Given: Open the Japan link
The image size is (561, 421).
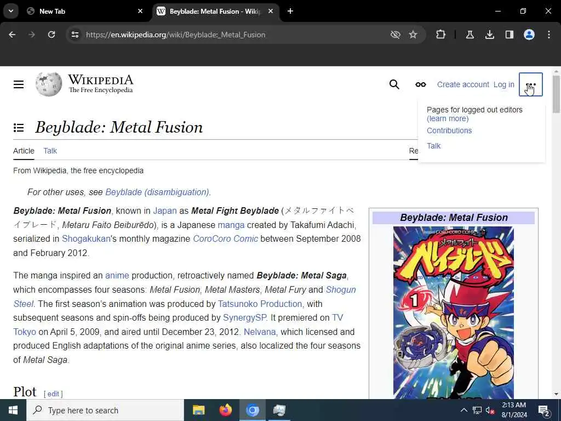Looking at the screenshot, I should (x=165, y=211).
